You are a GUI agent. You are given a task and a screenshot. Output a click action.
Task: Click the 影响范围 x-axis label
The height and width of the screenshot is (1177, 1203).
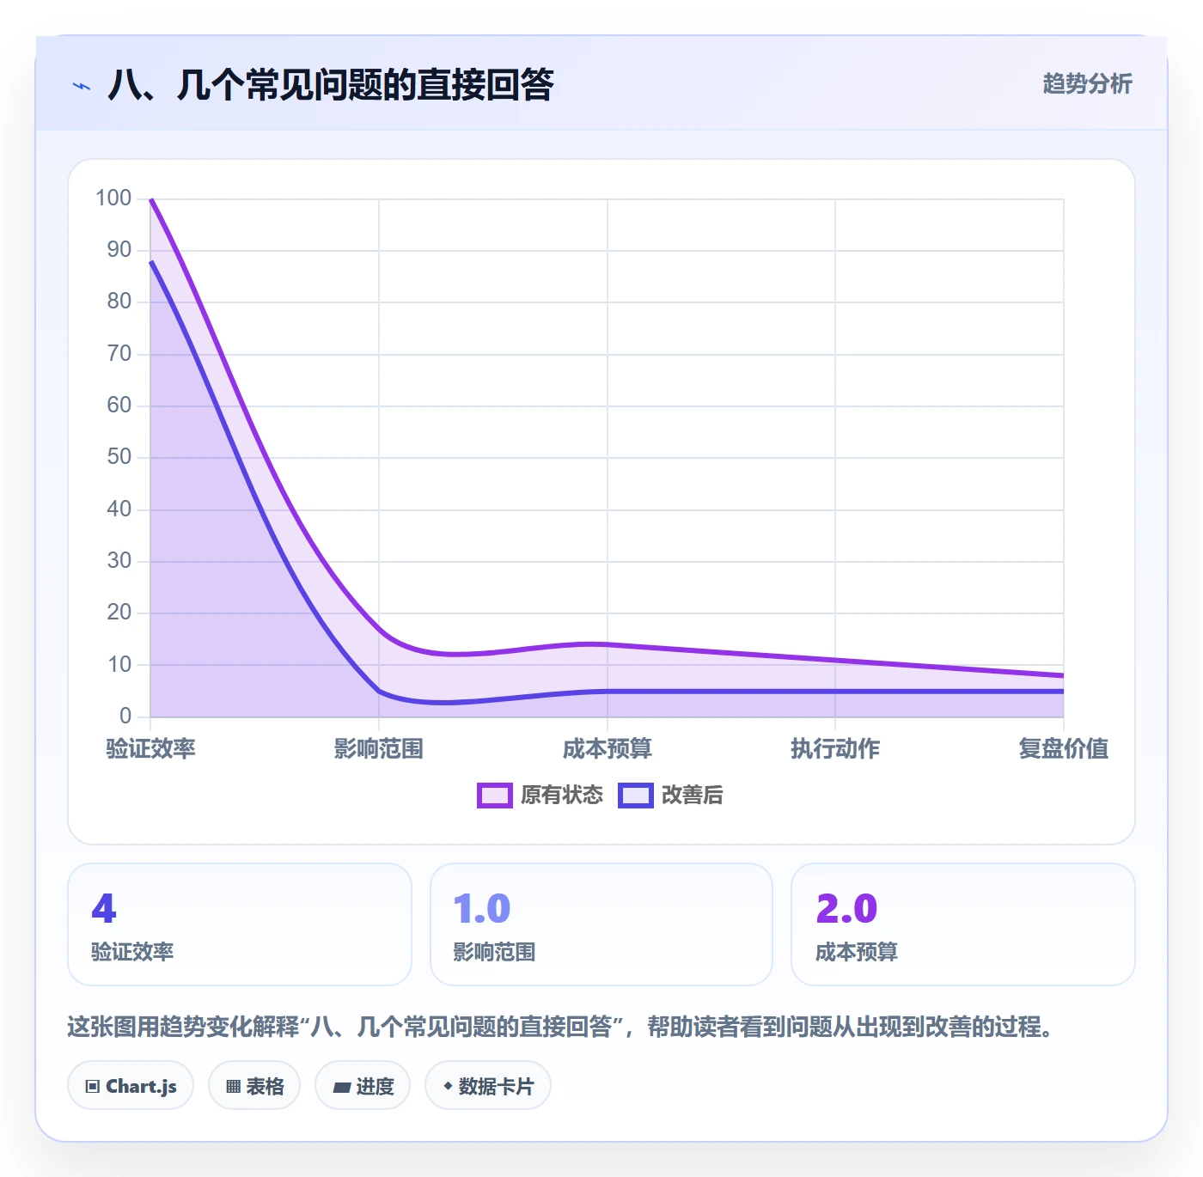click(x=379, y=748)
